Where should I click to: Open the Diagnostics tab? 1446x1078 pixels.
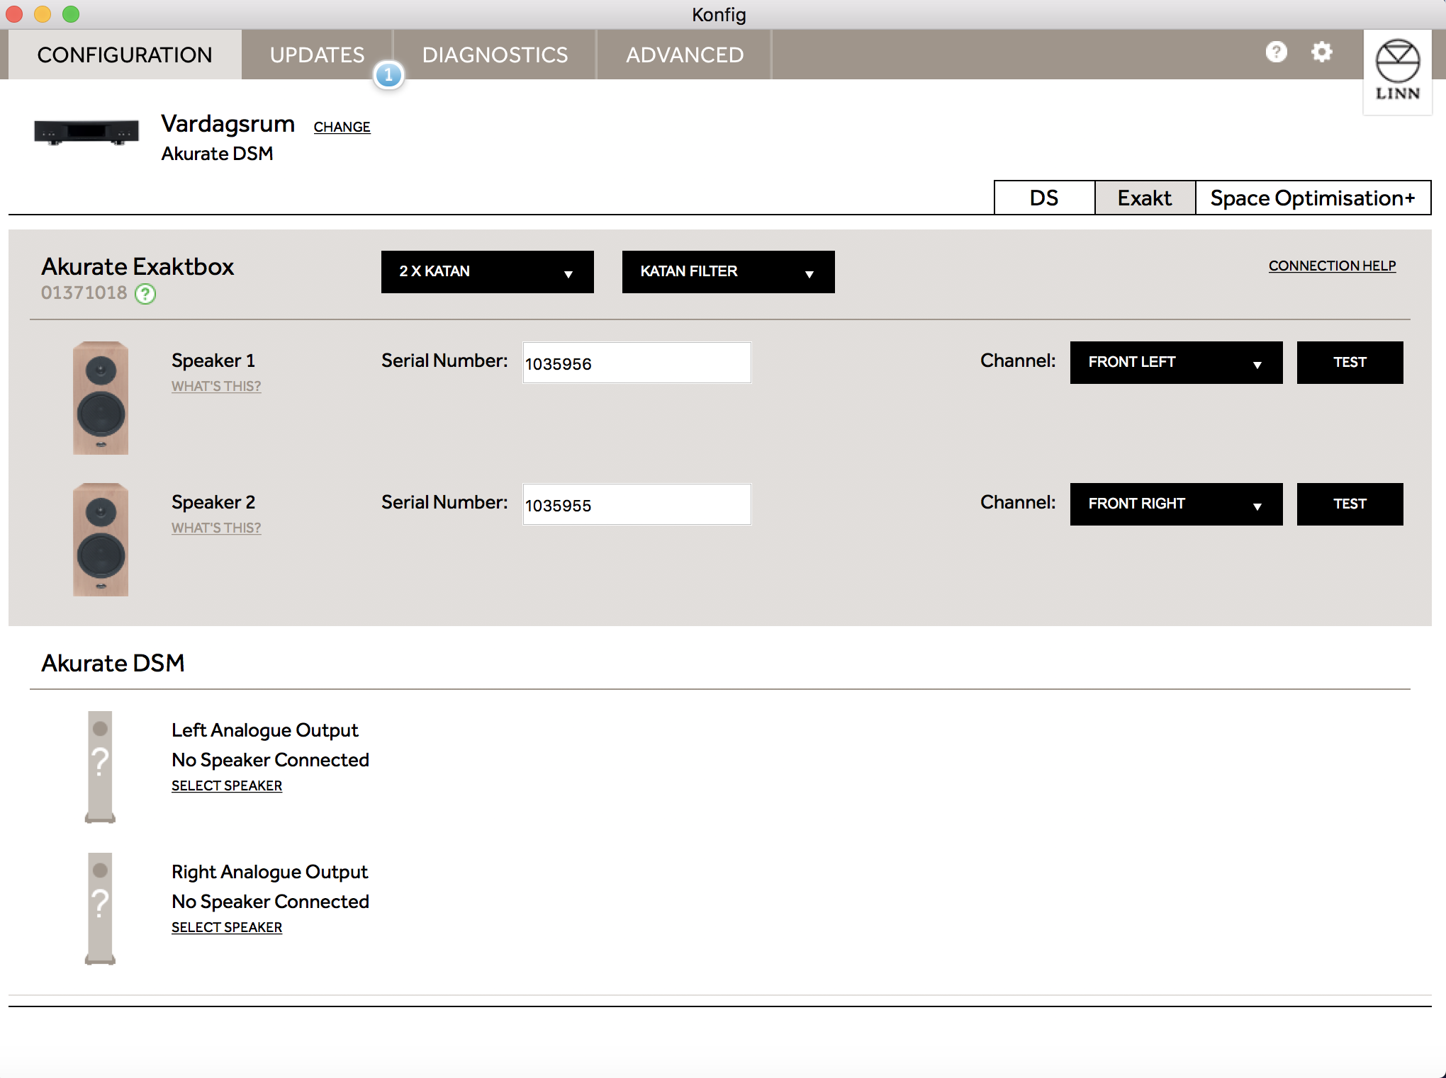[x=495, y=55]
